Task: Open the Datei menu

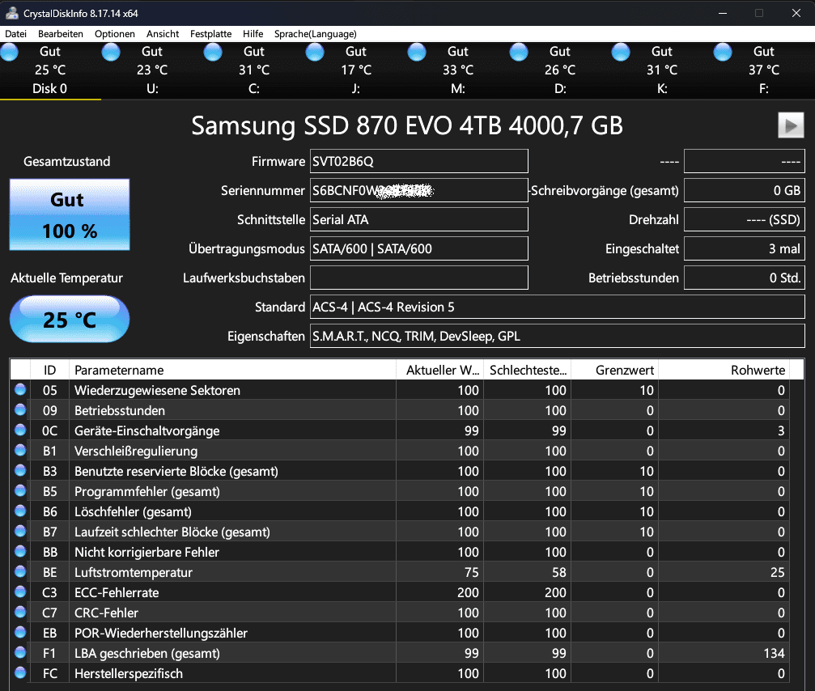Action: click(x=15, y=34)
